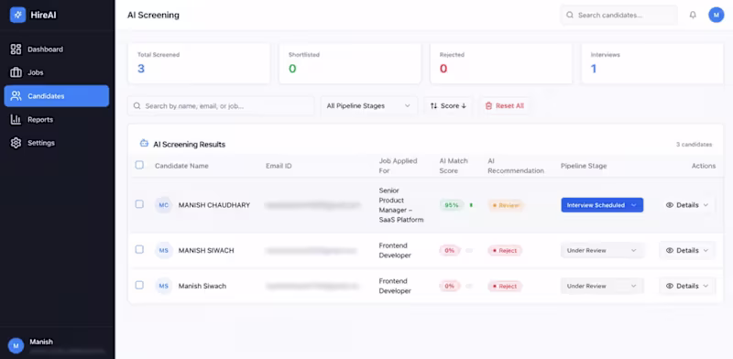Click the user avatar M at sidebar bottom
This screenshot has height=359, width=733.
point(16,346)
